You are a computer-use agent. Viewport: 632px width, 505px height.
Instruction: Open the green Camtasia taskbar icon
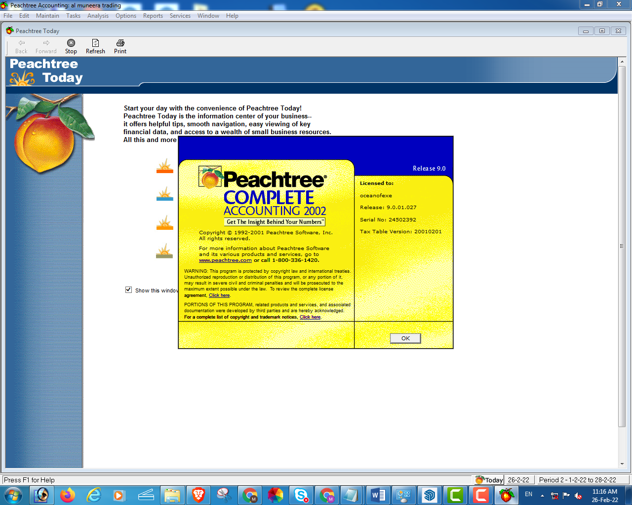point(455,495)
